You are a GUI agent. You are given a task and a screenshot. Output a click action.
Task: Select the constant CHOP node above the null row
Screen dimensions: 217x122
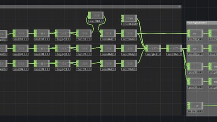[x=129, y=18]
